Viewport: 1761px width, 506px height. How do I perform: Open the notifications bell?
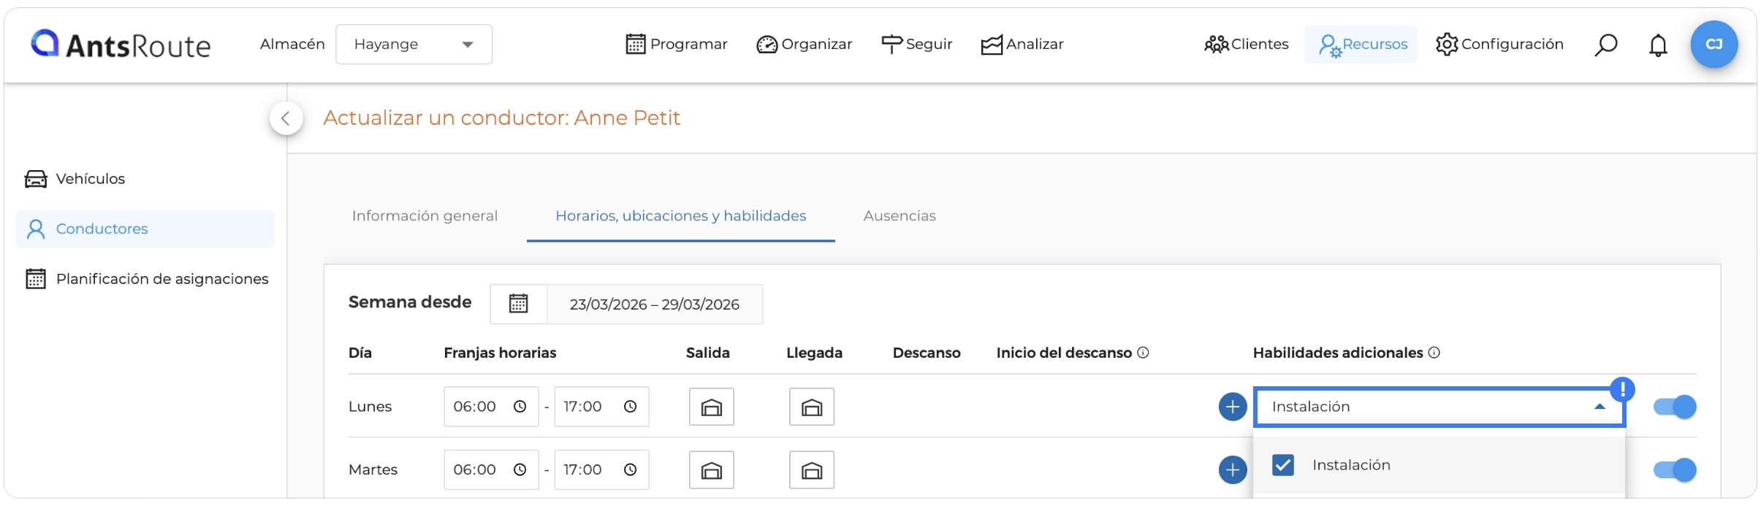(x=1658, y=45)
